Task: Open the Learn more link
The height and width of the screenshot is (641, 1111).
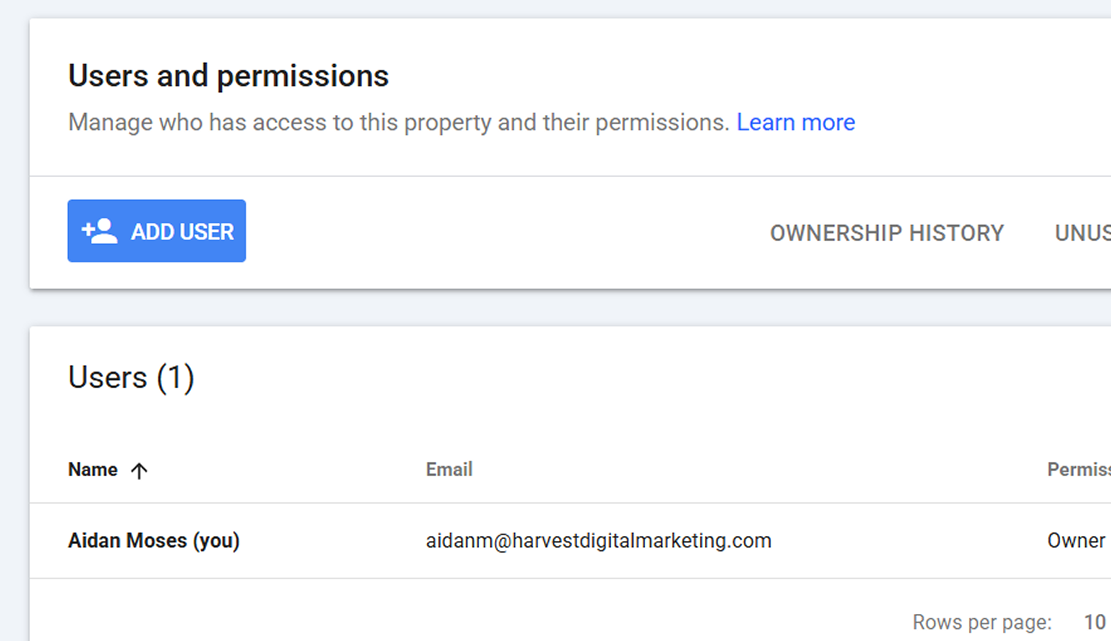Action: 796,122
